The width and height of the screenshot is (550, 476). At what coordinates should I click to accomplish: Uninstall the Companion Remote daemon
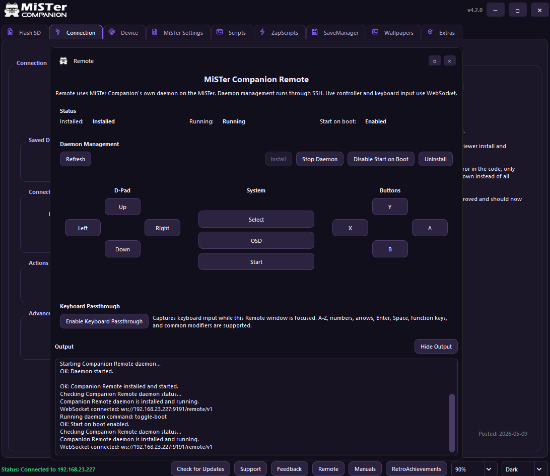[435, 159]
